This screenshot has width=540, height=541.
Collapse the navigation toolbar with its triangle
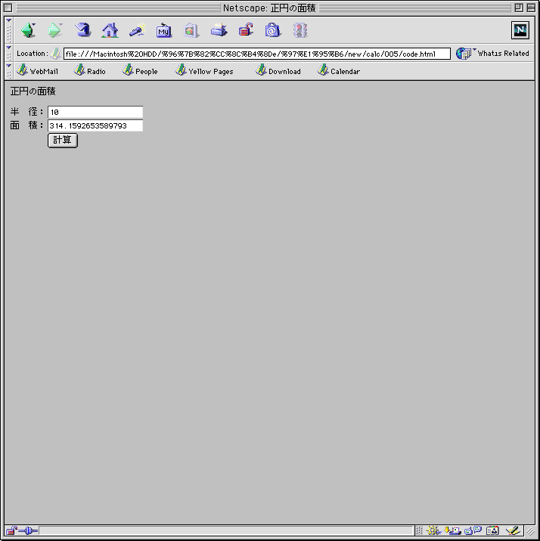(9, 20)
